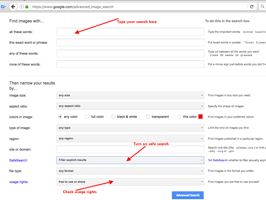Click 'Find images published in a particular region.' text
Viewport: 266px width, 200px height.
tap(236, 139)
